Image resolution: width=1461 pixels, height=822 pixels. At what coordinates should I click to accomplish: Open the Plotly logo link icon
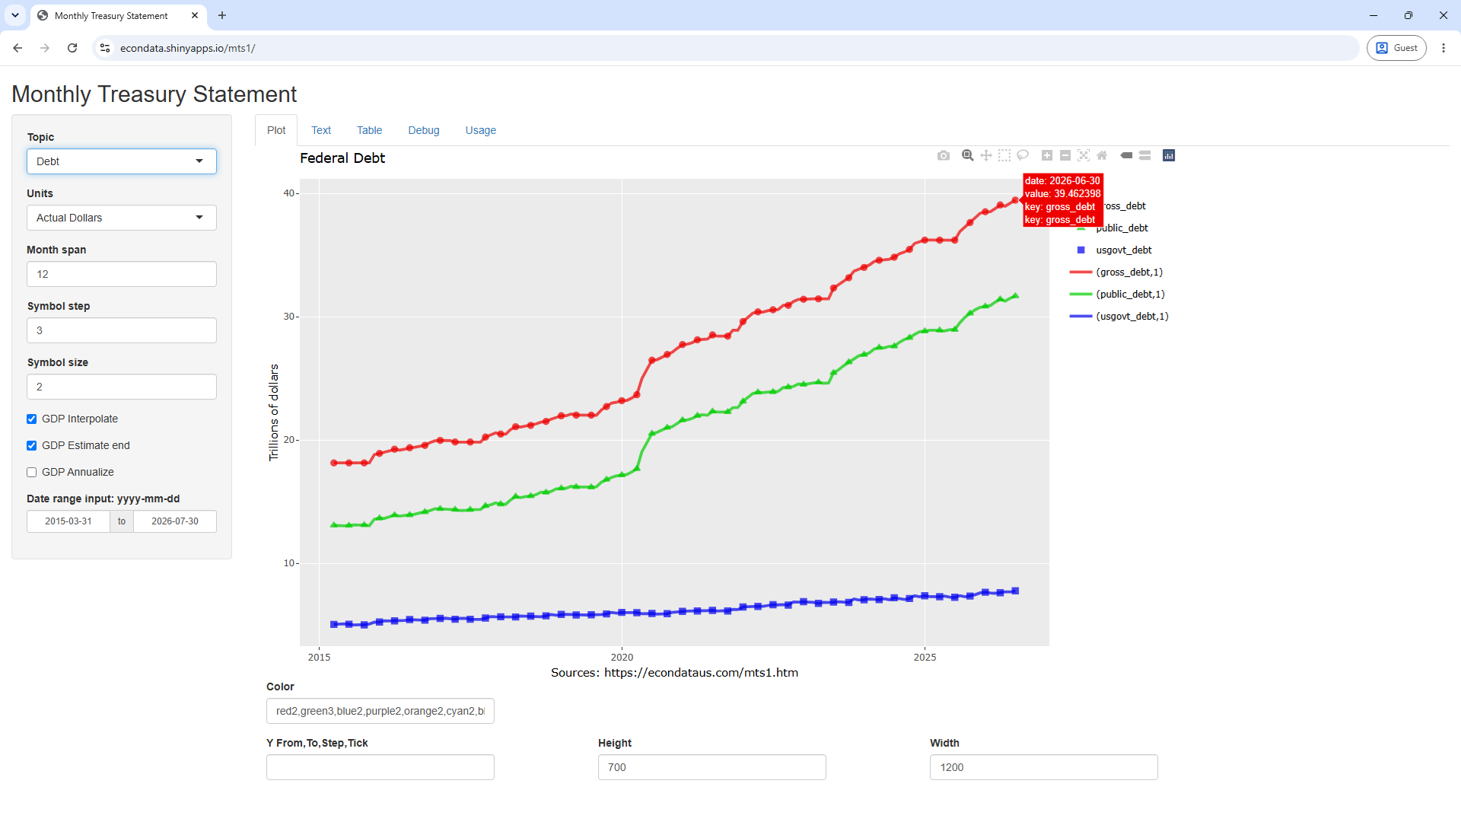pos(1169,155)
